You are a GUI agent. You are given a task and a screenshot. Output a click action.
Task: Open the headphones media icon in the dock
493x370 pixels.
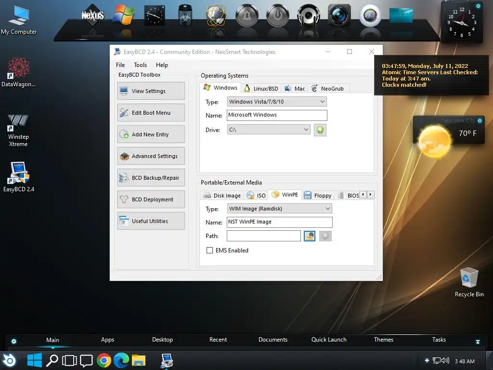pyautogui.click(x=309, y=15)
